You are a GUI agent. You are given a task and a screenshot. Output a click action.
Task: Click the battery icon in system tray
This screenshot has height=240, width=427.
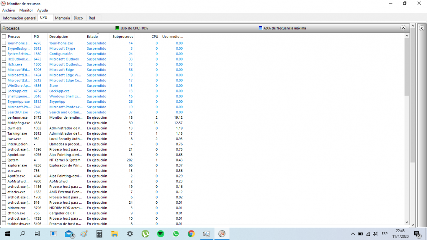click(x=360, y=234)
